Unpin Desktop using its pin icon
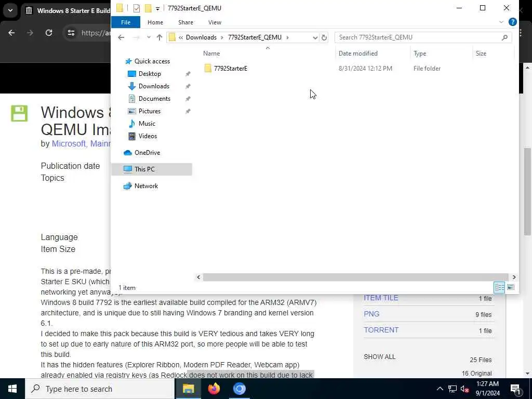 (x=188, y=74)
